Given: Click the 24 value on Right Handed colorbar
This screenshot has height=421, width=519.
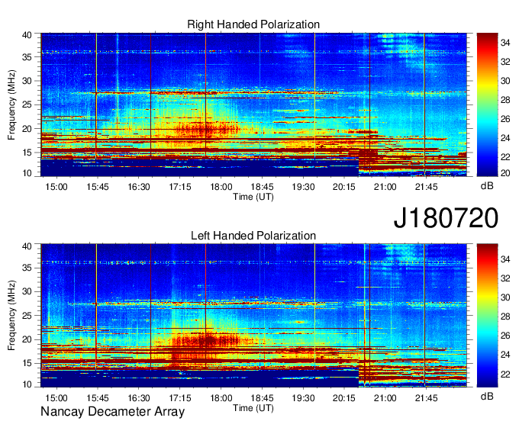Looking at the screenshot, I should 505,138.
